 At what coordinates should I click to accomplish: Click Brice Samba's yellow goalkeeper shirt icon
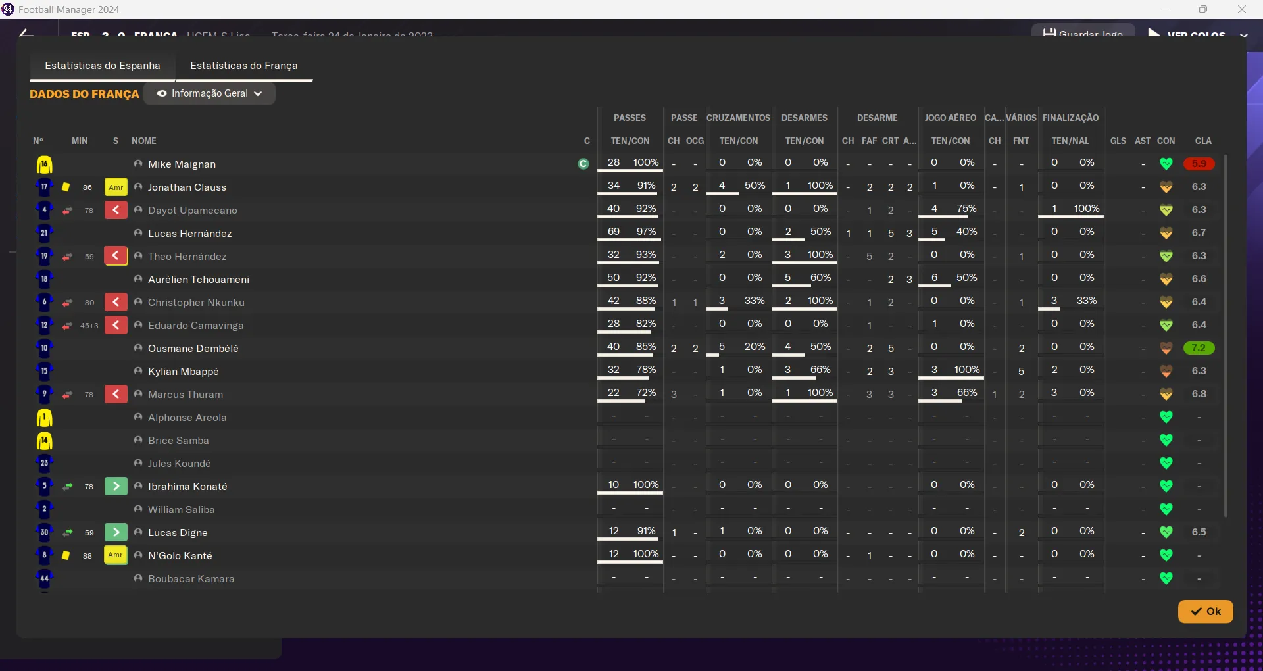44,441
